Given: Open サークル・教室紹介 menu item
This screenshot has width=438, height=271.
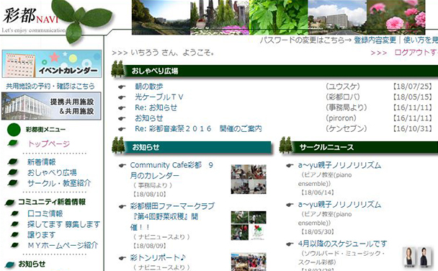Looking at the screenshot, I should click(59, 183).
